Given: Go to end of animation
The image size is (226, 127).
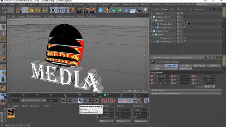Looking at the screenshot, I should tap(97, 101).
